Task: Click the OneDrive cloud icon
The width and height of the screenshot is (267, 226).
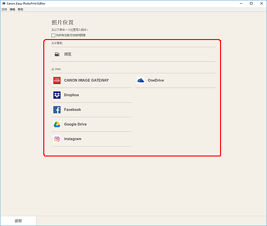Action: (140, 81)
